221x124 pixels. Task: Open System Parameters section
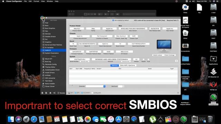pyautogui.click(x=52, y=53)
